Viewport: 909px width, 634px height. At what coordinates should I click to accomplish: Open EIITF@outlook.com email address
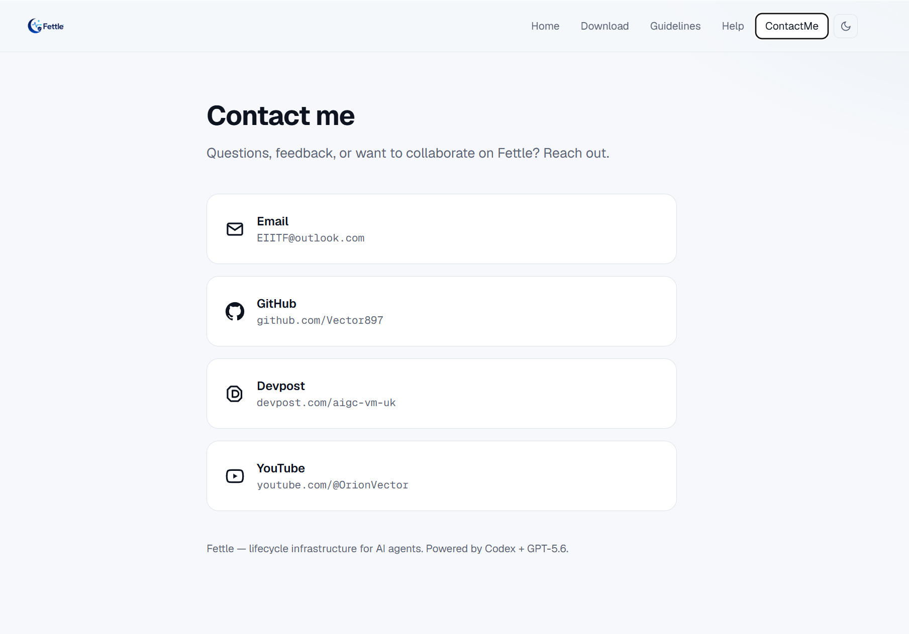311,238
